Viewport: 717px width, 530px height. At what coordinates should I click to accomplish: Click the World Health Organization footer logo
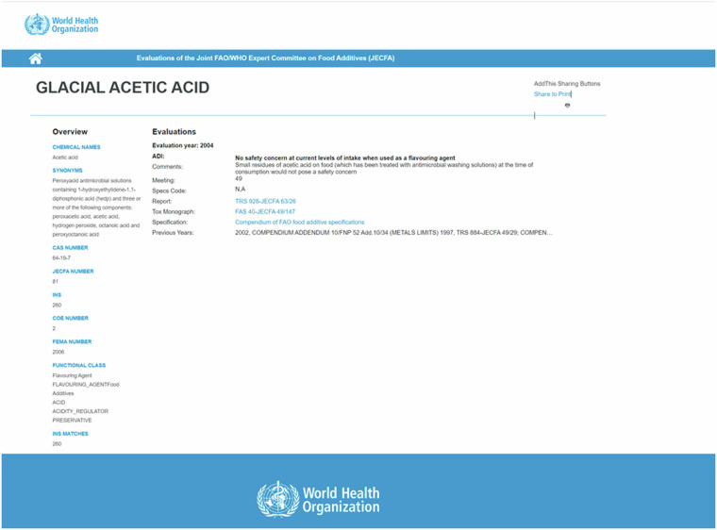[319, 499]
